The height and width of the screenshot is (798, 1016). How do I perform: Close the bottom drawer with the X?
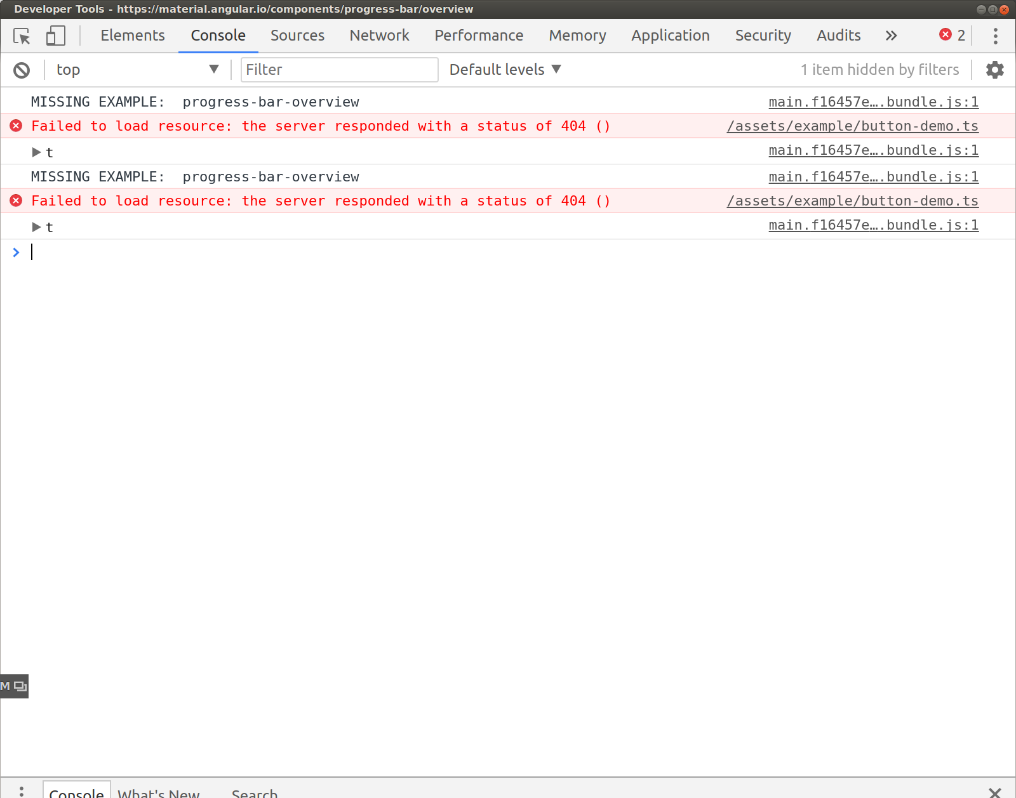[x=994, y=792]
